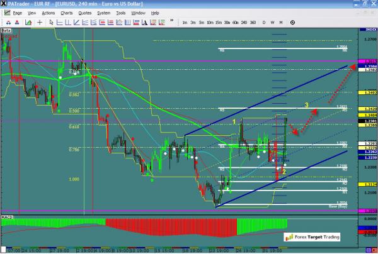This screenshot has width=378, height=254.
Task: Switch chart to 60m timeframe
Action: pyautogui.click(x=236, y=23)
